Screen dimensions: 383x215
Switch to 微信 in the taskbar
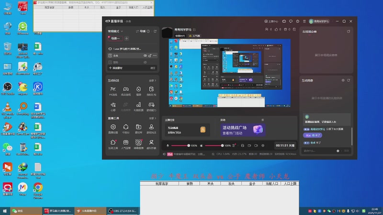coord(25,211)
